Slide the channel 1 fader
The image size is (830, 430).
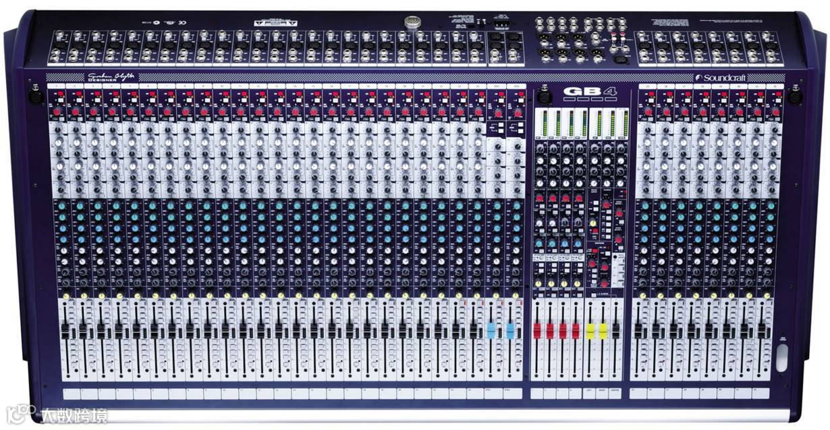coord(65,331)
